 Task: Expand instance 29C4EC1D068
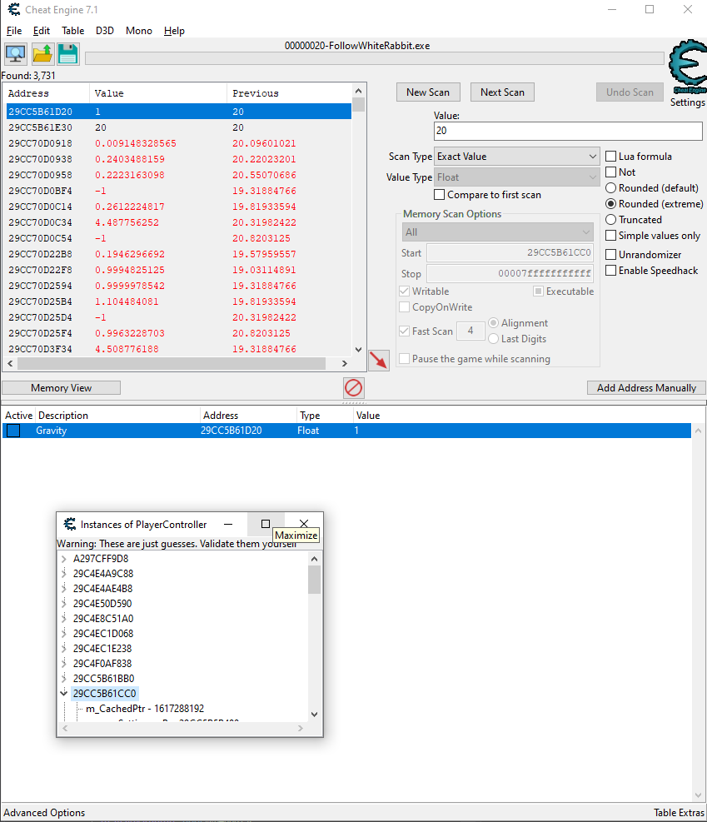[64, 633]
